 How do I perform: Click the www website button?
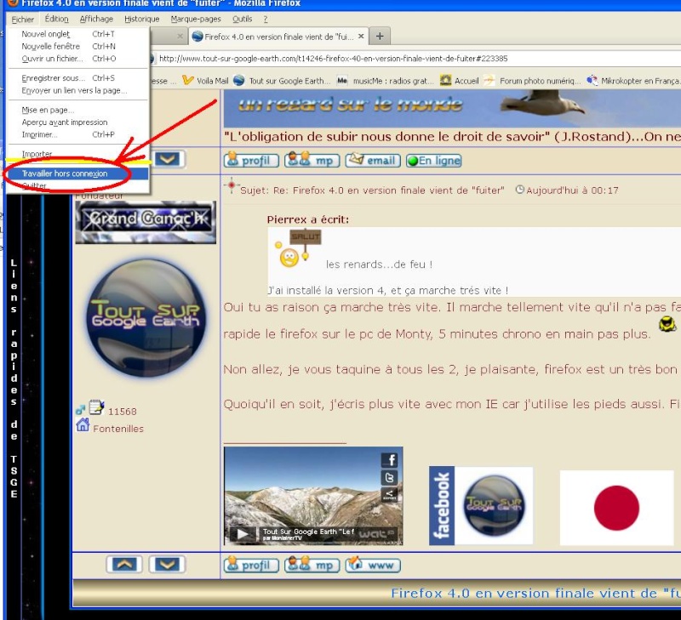pyautogui.click(x=373, y=565)
